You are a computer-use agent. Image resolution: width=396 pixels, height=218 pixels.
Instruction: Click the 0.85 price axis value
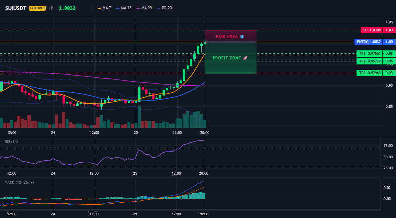389,106
